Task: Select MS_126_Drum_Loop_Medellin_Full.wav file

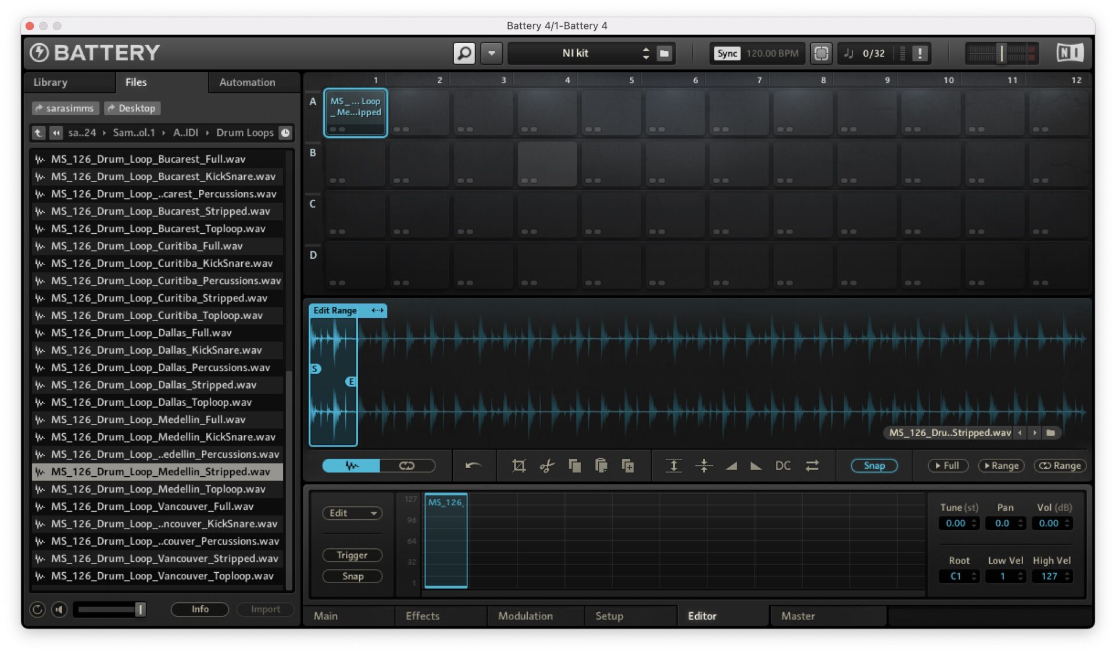Action: tap(157, 419)
